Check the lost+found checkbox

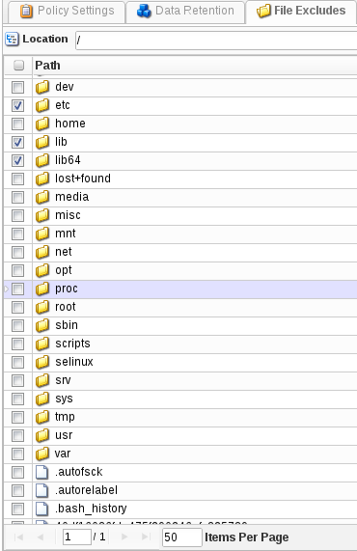click(17, 179)
